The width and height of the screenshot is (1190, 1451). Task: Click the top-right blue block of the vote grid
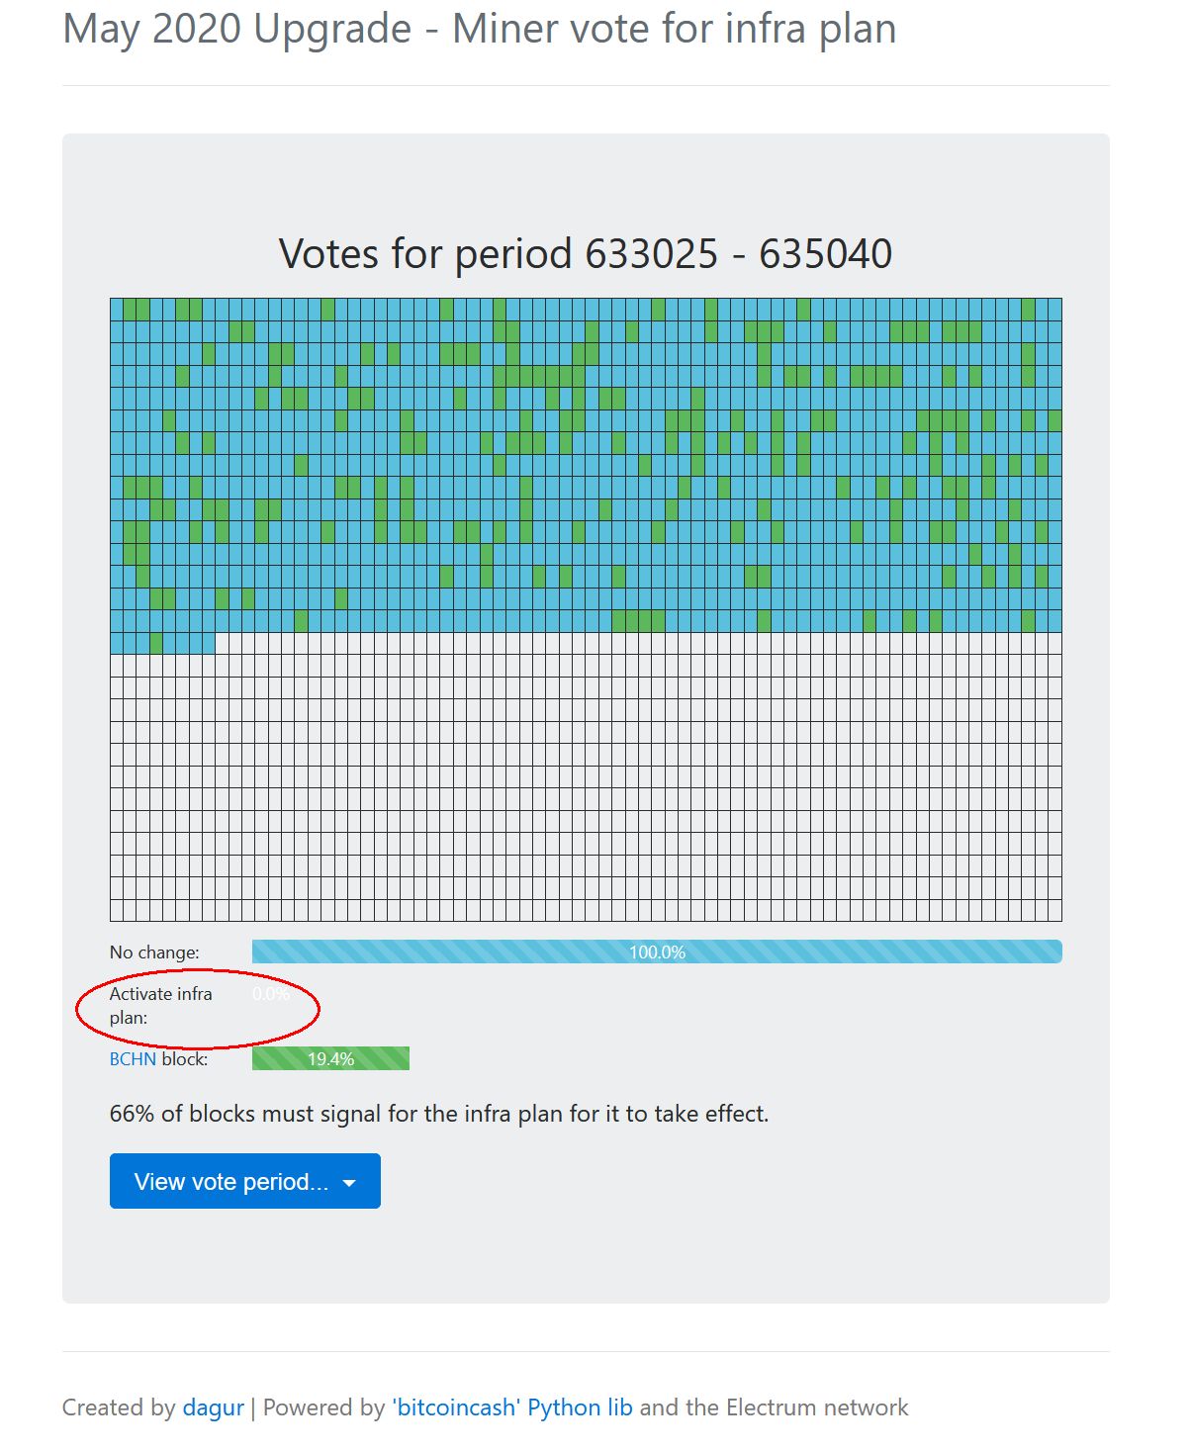pyautogui.click(x=1055, y=309)
